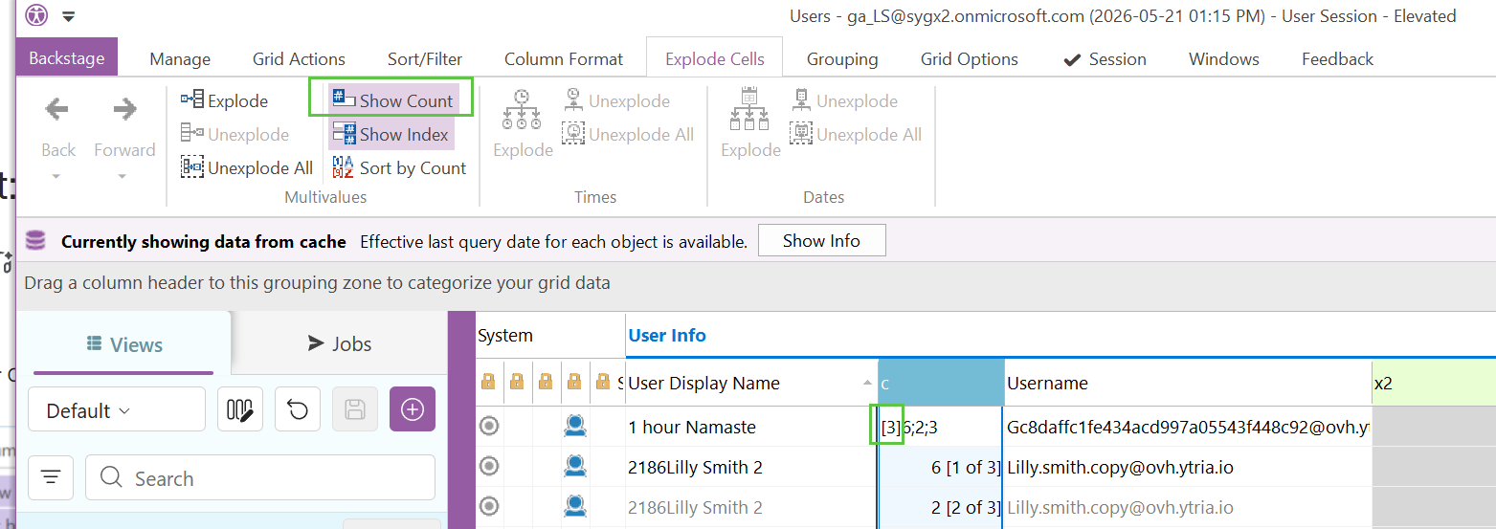This screenshot has height=529, width=1496.
Task: Open the Session ribbon tab
Action: (x=1105, y=59)
